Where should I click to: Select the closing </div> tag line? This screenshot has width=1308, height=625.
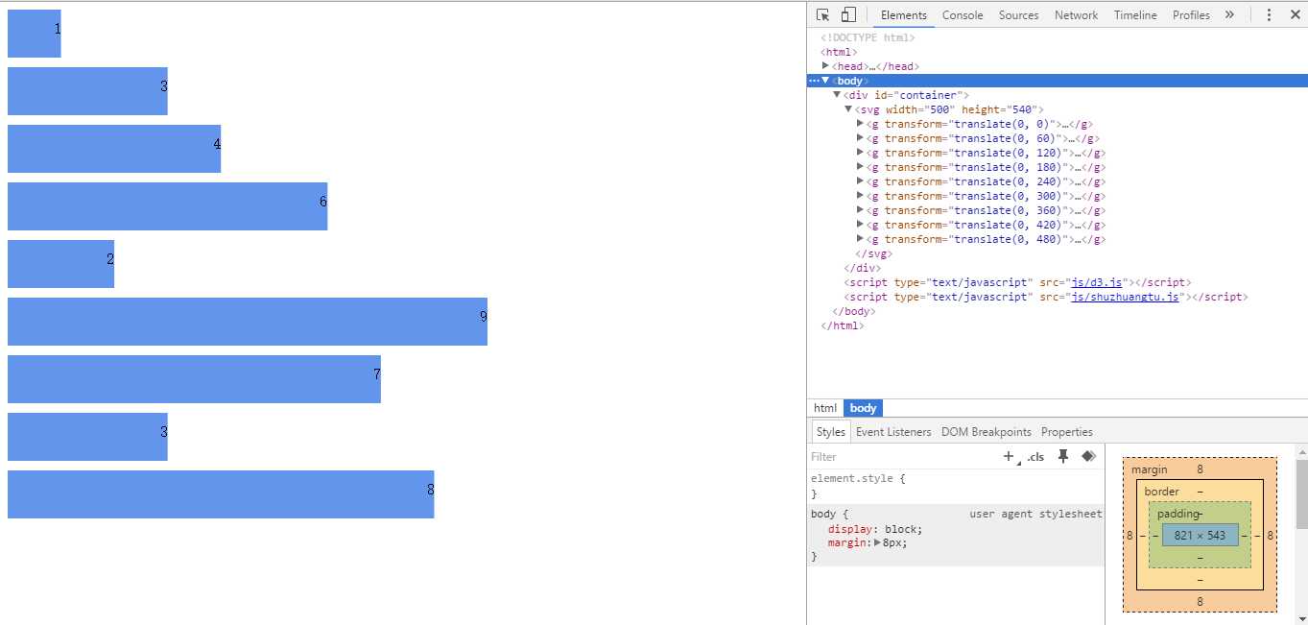[x=863, y=268]
